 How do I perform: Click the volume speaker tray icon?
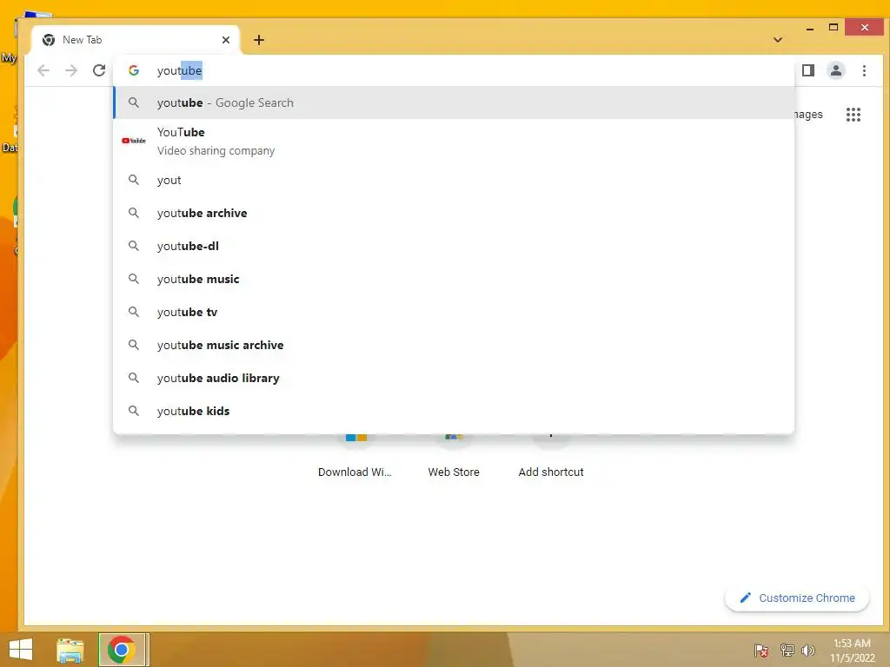coord(808,650)
